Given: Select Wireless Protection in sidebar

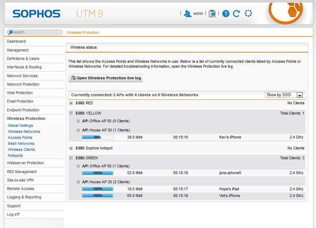Looking at the screenshot, I should coord(26,118).
